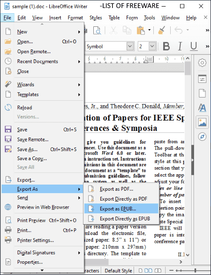The image size is (211, 275).
Task: Open the View menu
Action: pyautogui.click(x=38, y=18)
